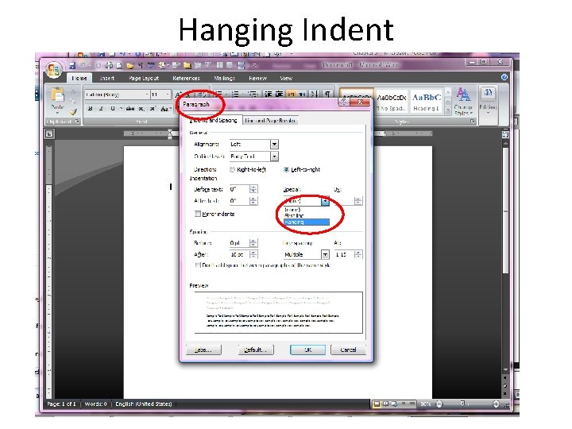
Task: Click the zoom in plus button
Action: (x=496, y=404)
